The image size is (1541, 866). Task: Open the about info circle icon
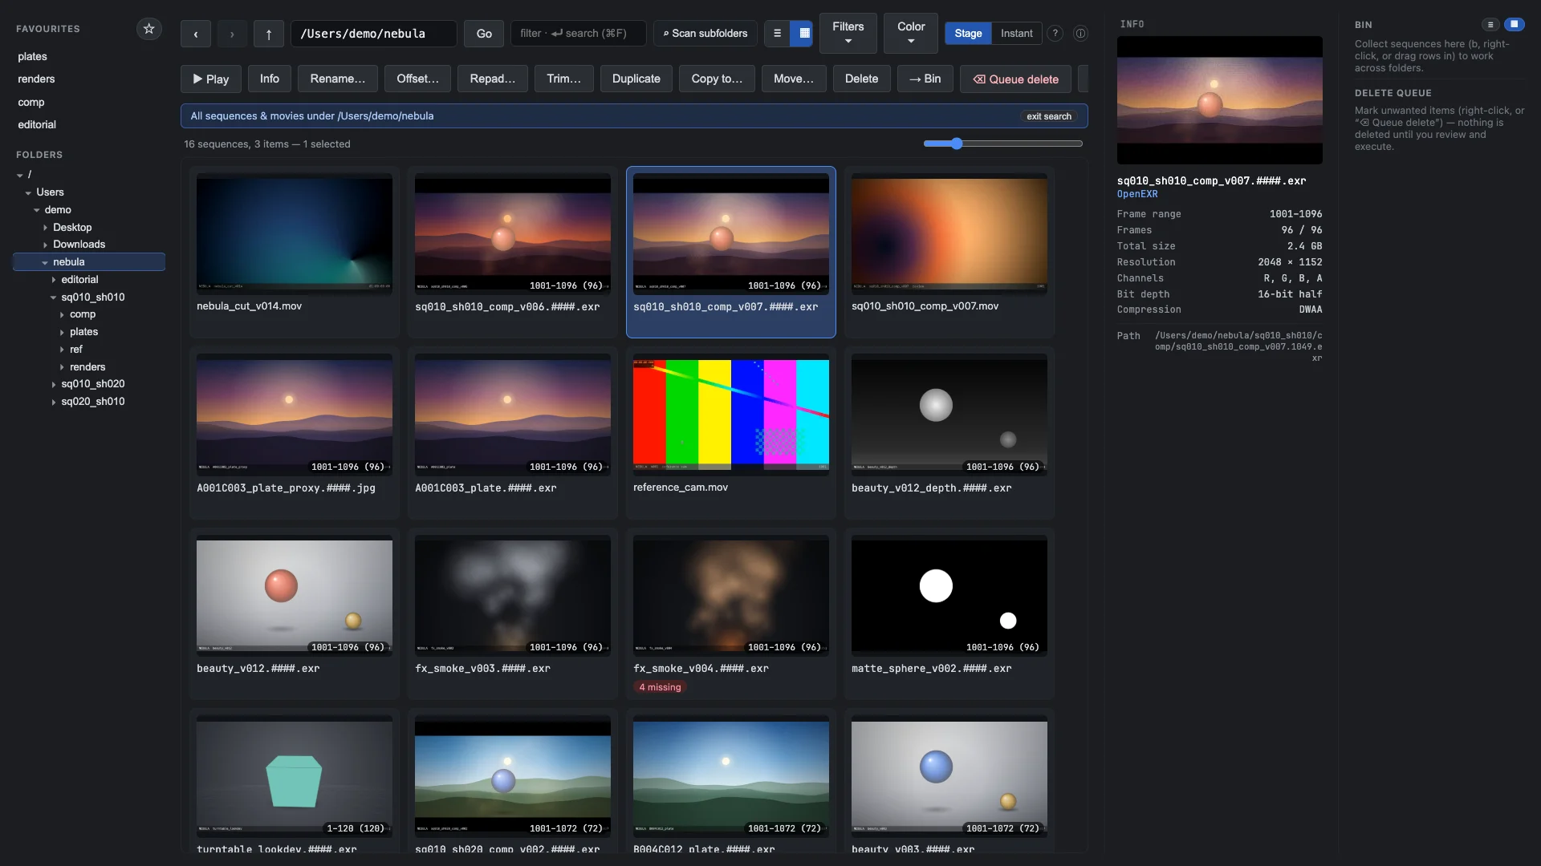tap(1080, 34)
